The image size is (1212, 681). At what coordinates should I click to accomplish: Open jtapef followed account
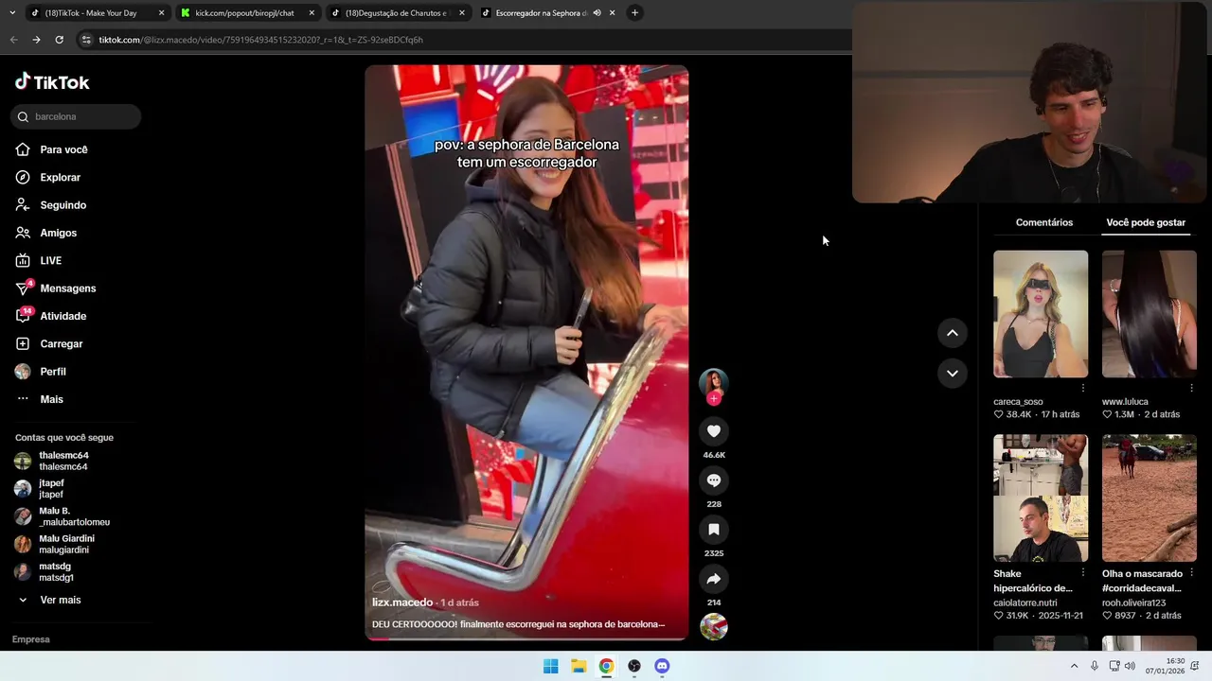[40, 488]
